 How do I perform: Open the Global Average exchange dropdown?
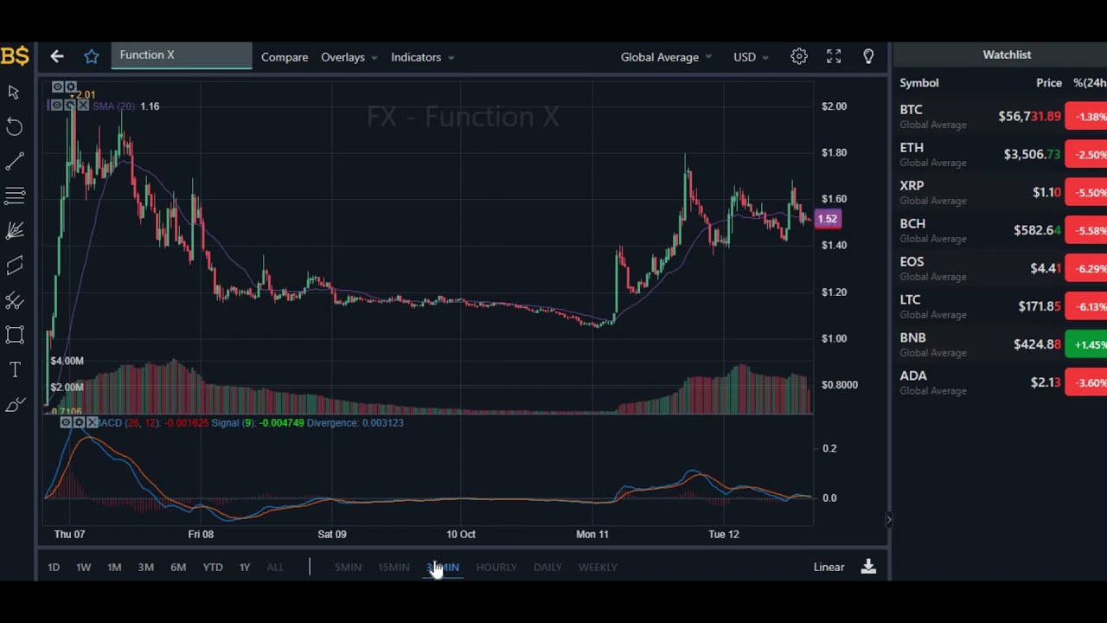point(666,57)
